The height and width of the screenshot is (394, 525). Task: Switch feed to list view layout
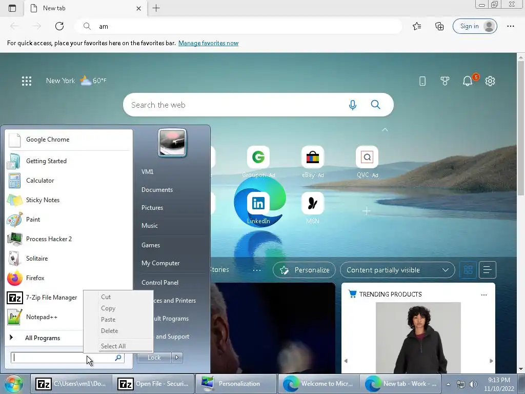click(x=488, y=270)
